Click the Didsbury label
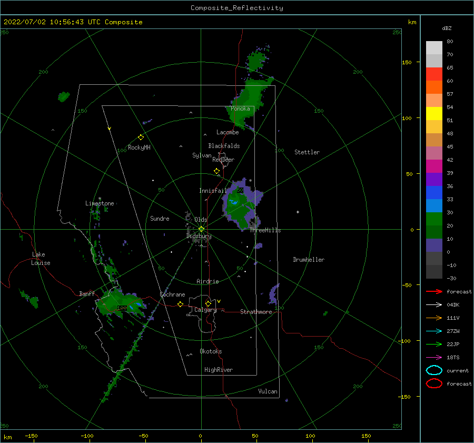The height and width of the screenshot is (443, 474). point(199,236)
